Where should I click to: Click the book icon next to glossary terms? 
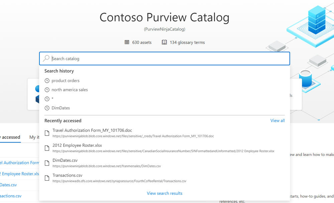click(x=164, y=42)
